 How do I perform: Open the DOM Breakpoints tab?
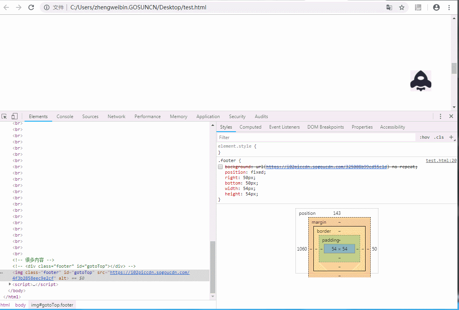pyautogui.click(x=325, y=127)
